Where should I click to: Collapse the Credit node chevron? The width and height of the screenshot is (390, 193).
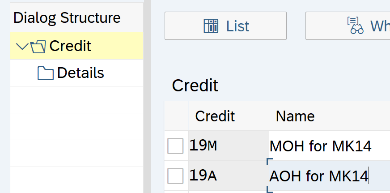(x=21, y=46)
